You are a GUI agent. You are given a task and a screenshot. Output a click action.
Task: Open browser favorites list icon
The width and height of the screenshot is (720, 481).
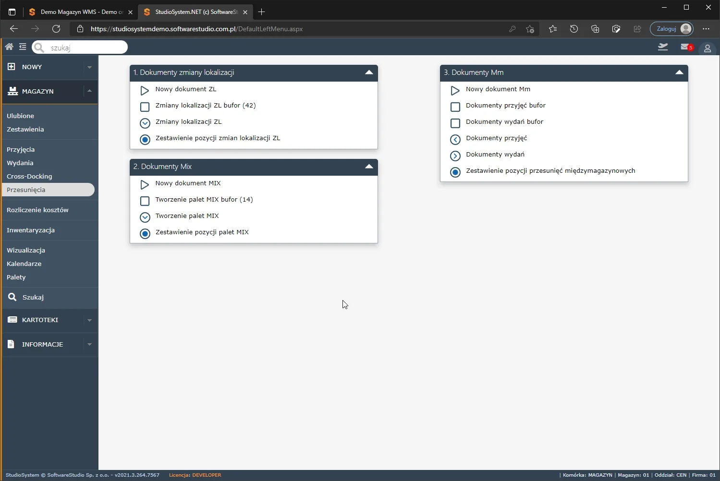tap(553, 29)
